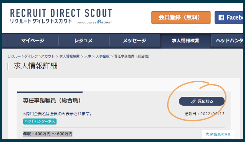Switch to the レジュメ tab

click(x=83, y=41)
